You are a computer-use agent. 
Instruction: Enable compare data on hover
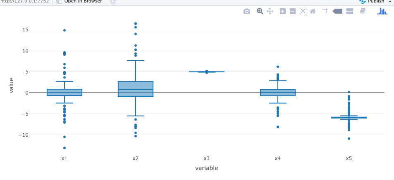[x=349, y=11]
